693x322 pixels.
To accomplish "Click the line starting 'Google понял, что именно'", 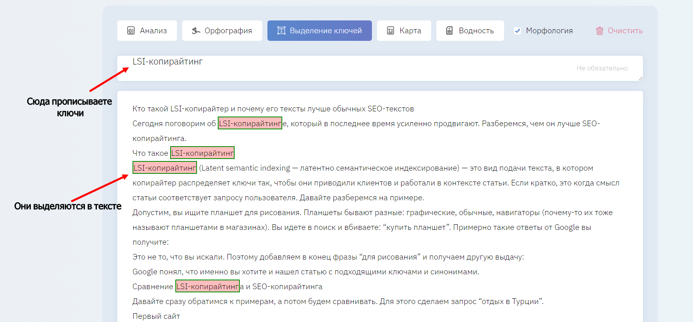I will point(305,272).
